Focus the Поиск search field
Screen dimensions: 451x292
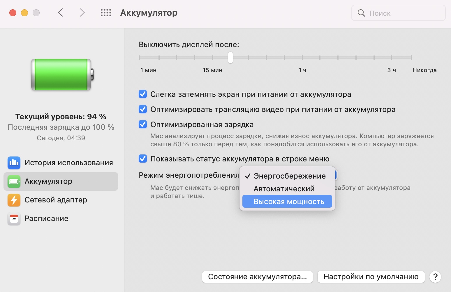click(x=399, y=13)
